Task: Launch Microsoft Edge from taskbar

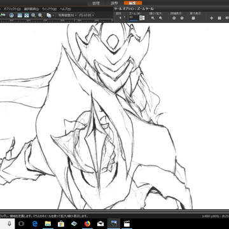Action: point(35,224)
